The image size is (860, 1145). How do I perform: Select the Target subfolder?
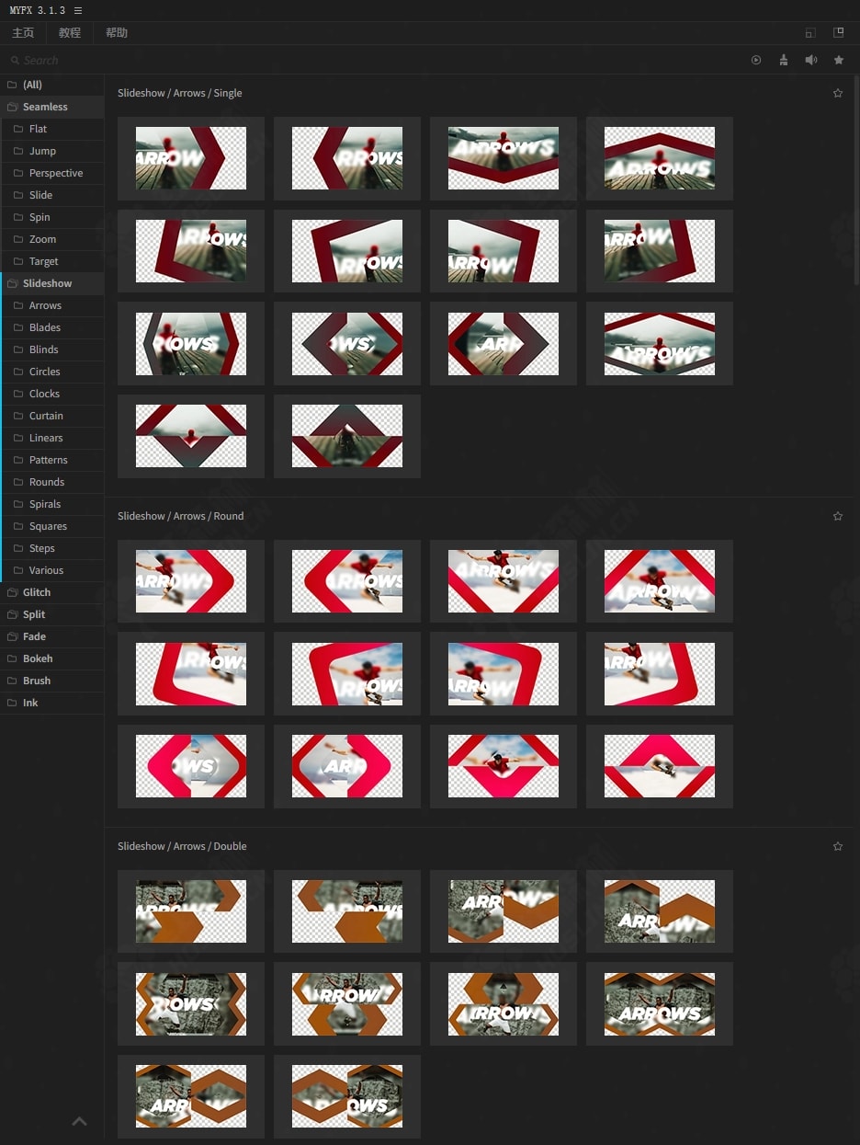pyautogui.click(x=52, y=261)
